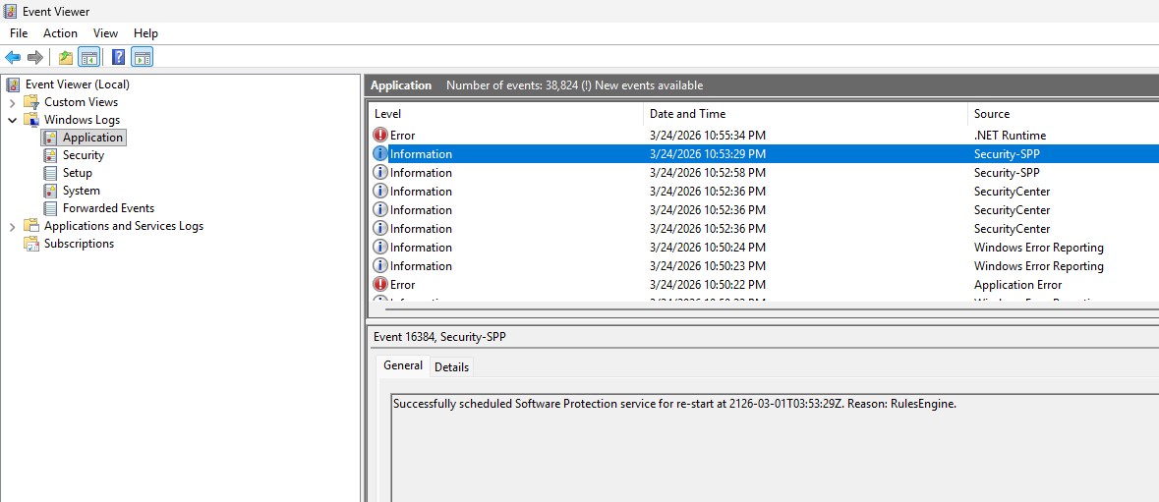
Task: Click the System log icon in tree
Action: 50,191
